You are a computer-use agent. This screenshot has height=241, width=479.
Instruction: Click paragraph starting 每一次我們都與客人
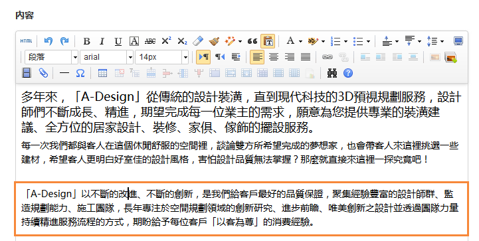pos(239,153)
